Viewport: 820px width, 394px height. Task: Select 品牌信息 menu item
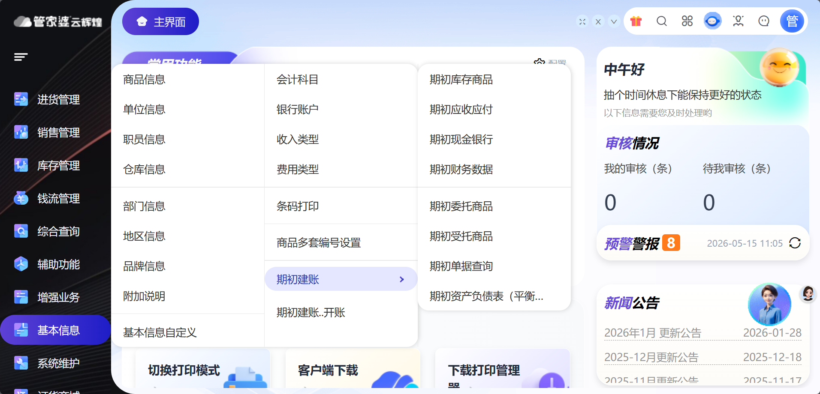(x=144, y=266)
